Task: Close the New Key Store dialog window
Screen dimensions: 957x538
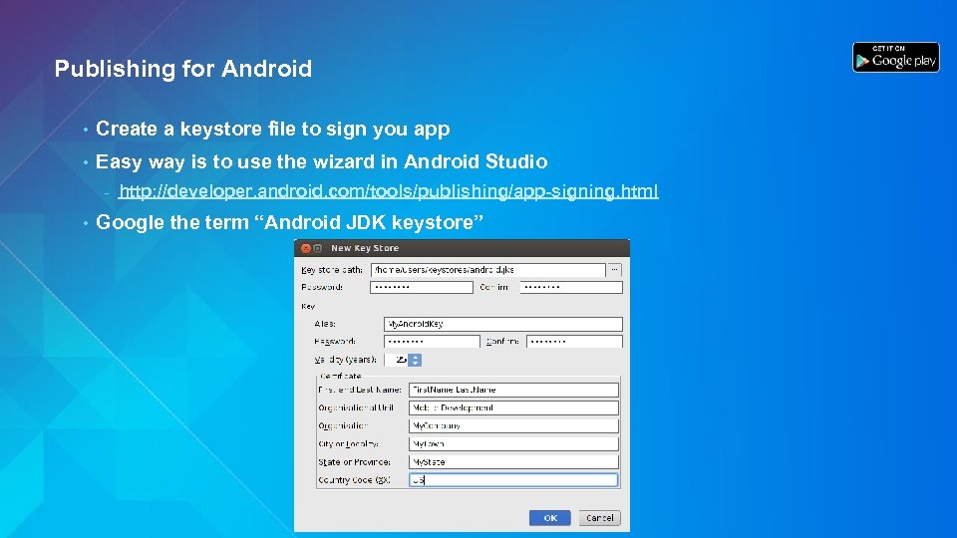Action: [x=306, y=248]
